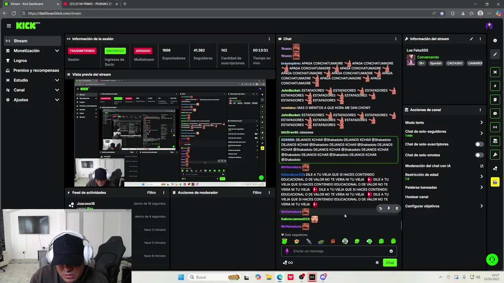The width and height of the screenshot is (504, 283).
Task: Toggle the stream preview panel icon in right sidebar
Action: coord(495,72)
